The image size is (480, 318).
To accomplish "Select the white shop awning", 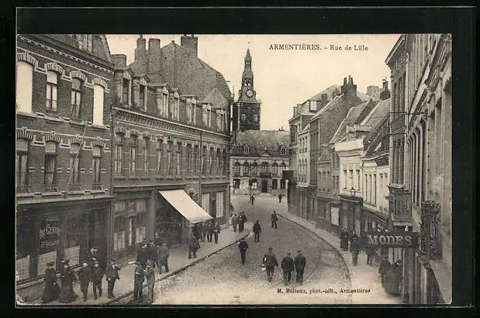I will 186,206.
